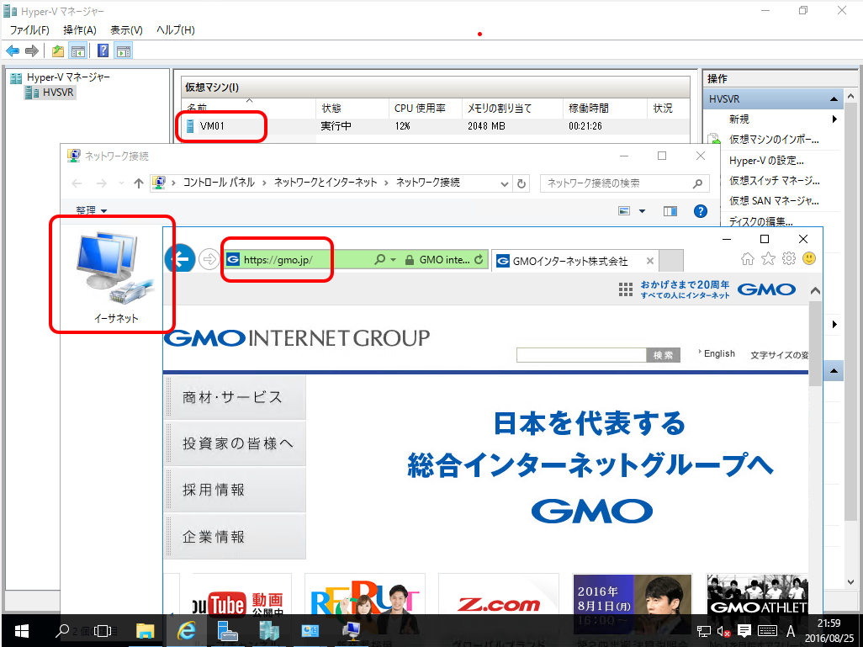Open the favorites star in Internet Explorer
The height and width of the screenshot is (647, 863).
pos(768,259)
